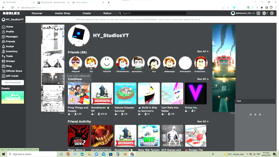This screenshot has height=157, width=279.
Task: Open the Avatar Shop menu
Action: click(x=62, y=13)
